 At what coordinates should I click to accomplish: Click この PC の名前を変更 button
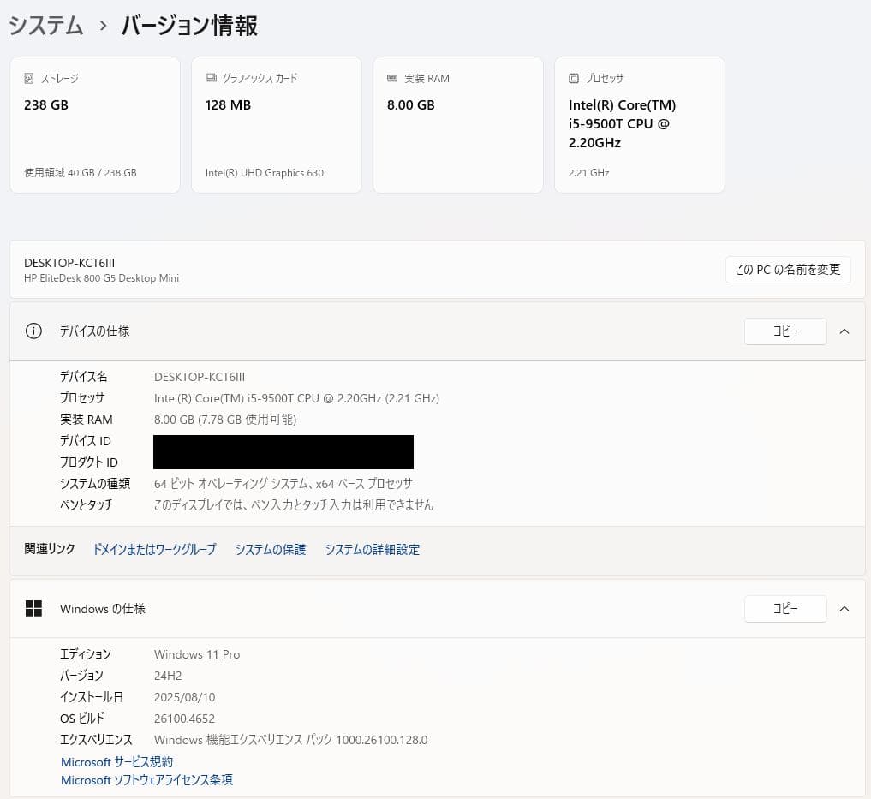tap(787, 269)
